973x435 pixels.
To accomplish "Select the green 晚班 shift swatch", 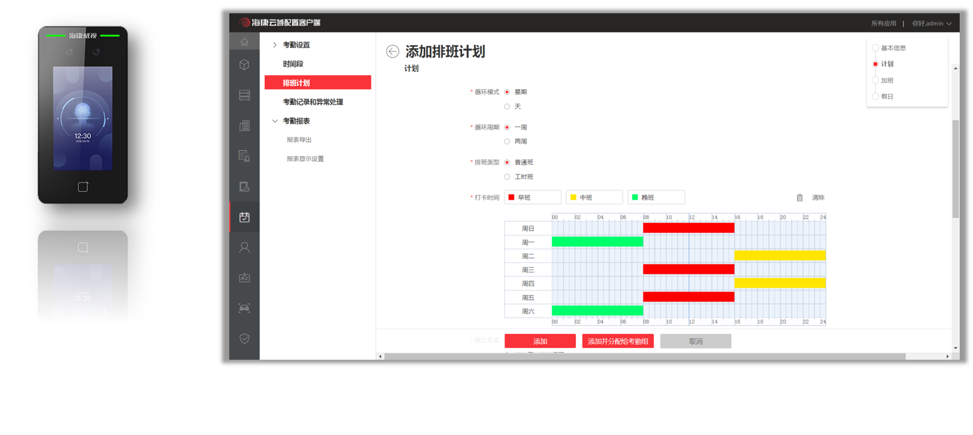I will coord(635,198).
